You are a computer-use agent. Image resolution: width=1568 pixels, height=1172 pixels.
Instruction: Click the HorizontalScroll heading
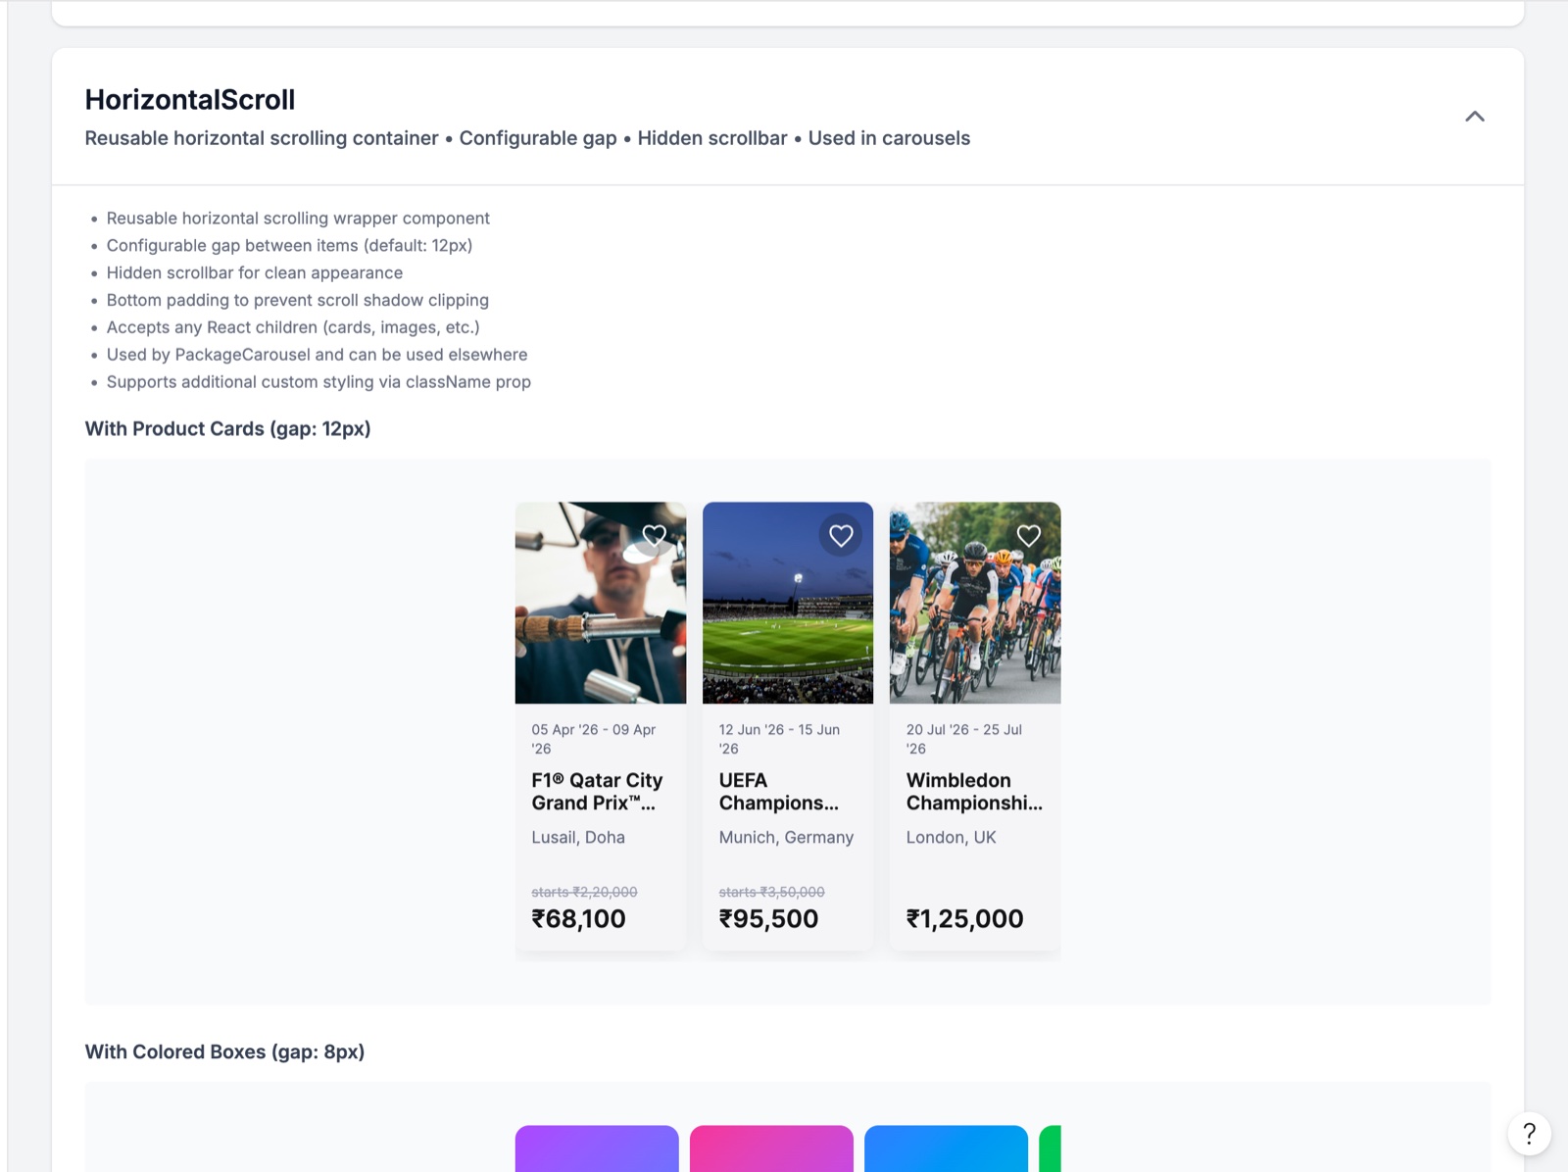[190, 100]
